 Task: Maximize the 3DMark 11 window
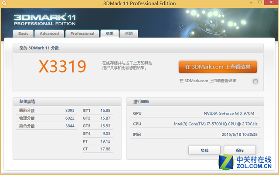[x=260, y=2]
